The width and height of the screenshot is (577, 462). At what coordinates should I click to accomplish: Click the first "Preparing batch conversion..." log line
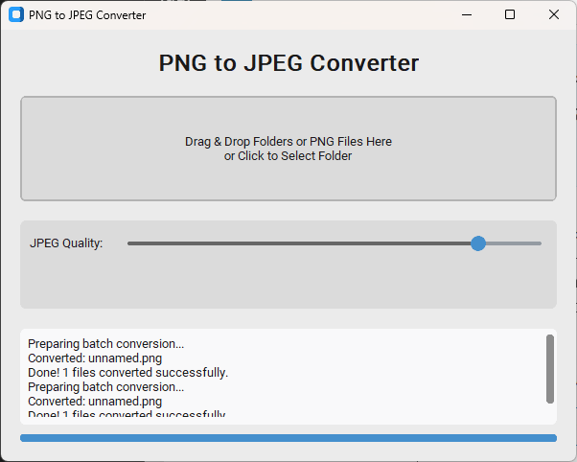105,343
